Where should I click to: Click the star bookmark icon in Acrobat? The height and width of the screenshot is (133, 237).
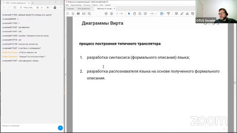[x=73, y=14]
